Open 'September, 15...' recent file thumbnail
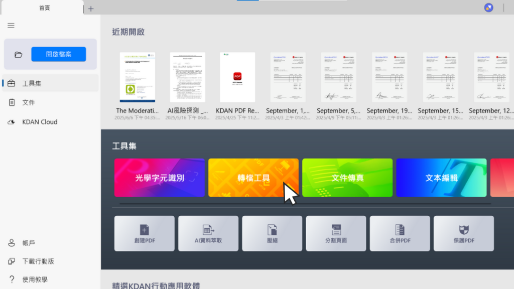Screen dimensions: 514x289 (441, 77)
